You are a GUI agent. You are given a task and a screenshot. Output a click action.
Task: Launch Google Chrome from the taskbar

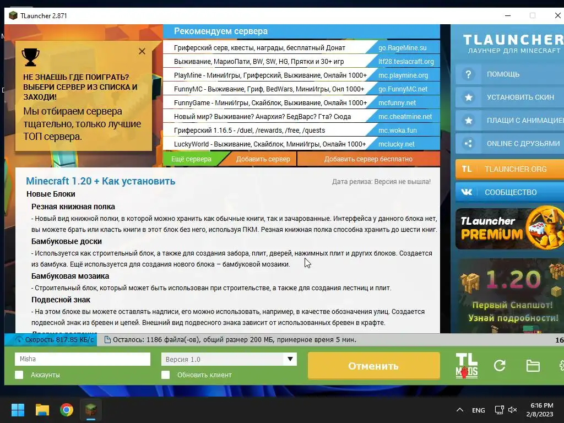coord(67,410)
